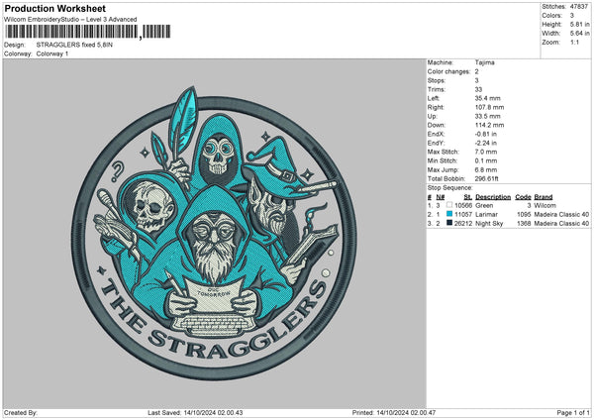The height and width of the screenshot is (420, 594).
Task: Click the 'Wilcom' brand entry
Action: pos(544,205)
